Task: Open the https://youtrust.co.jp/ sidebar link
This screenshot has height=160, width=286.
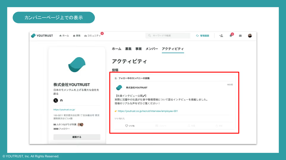Action: (64, 110)
